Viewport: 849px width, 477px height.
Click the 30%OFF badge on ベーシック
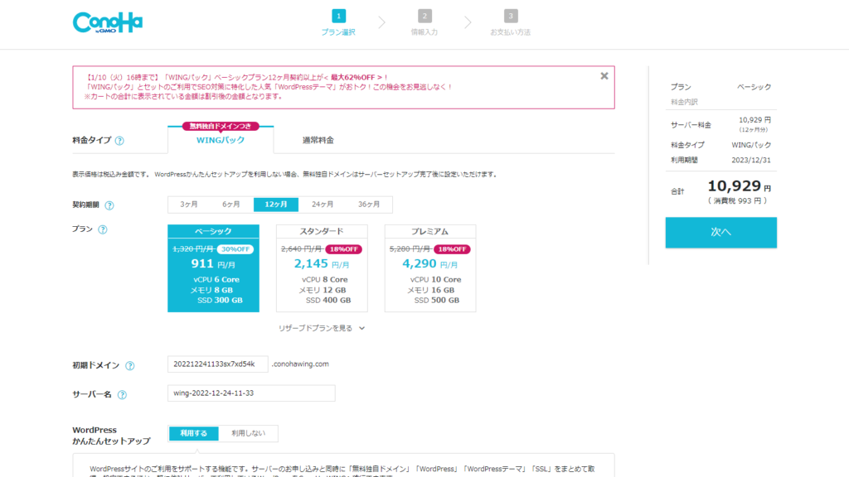pyautogui.click(x=235, y=249)
